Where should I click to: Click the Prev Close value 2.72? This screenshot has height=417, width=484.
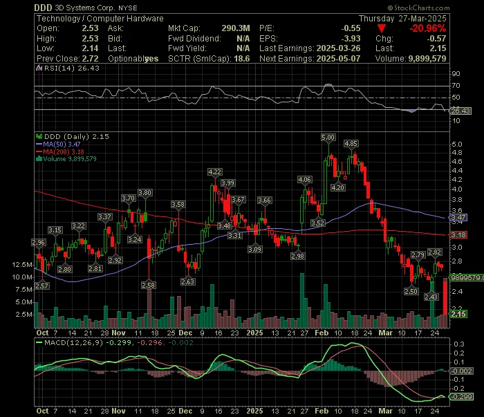coord(90,59)
